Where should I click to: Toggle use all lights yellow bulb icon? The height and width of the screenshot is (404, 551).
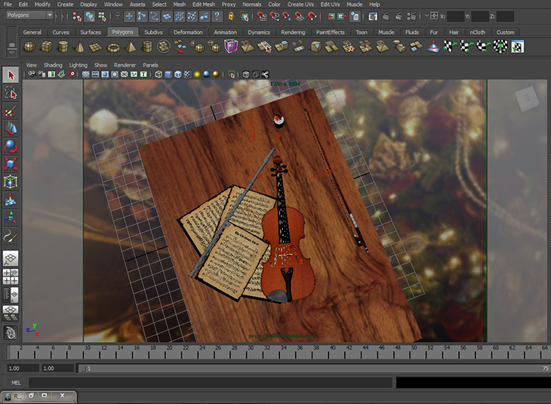(x=197, y=74)
